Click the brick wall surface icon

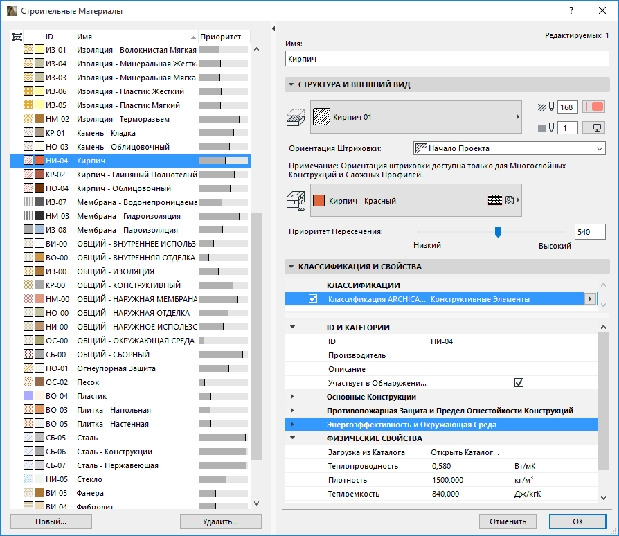296,200
